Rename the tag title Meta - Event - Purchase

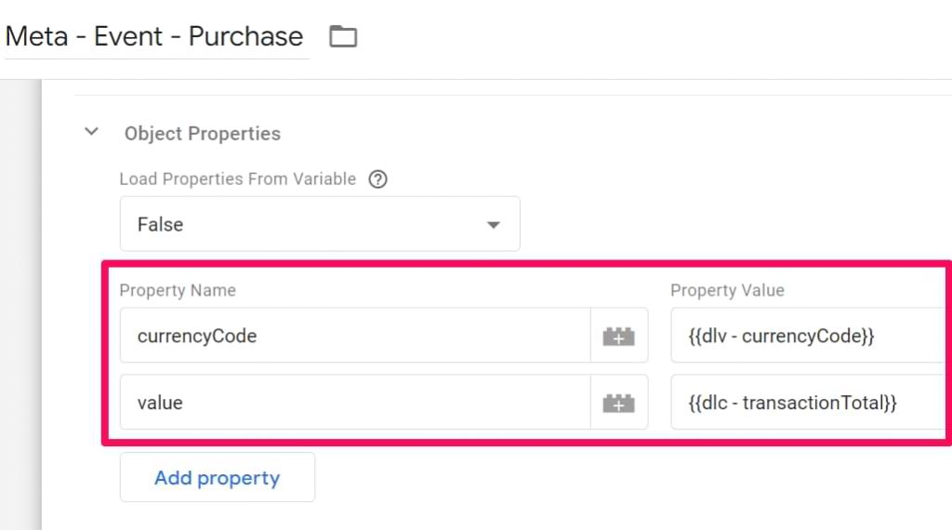[155, 37]
